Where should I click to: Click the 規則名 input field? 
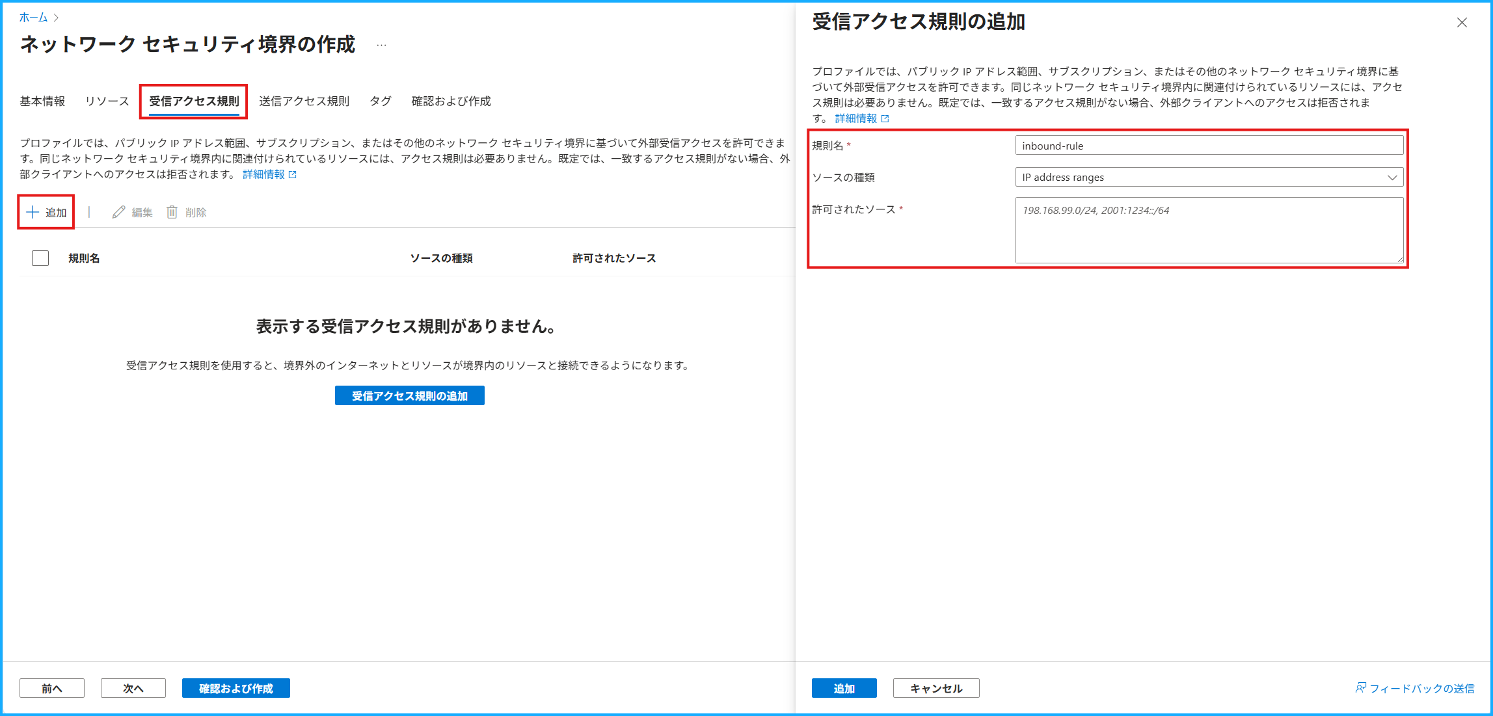[x=1209, y=146]
